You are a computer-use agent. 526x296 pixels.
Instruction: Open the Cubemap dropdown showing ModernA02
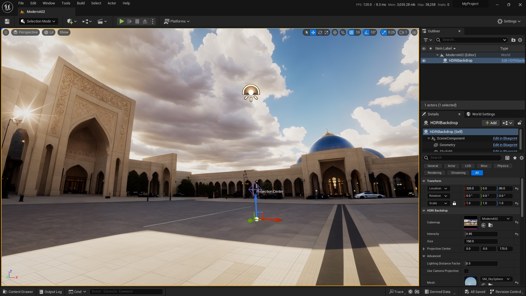tap(496, 219)
